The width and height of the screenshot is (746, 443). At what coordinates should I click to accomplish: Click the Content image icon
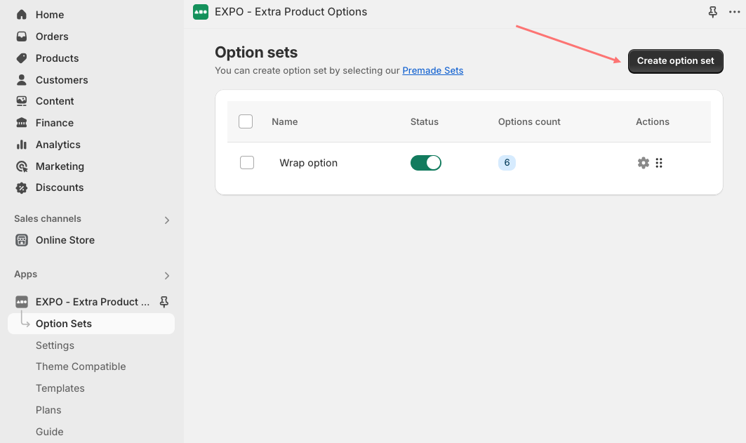pyautogui.click(x=22, y=101)
